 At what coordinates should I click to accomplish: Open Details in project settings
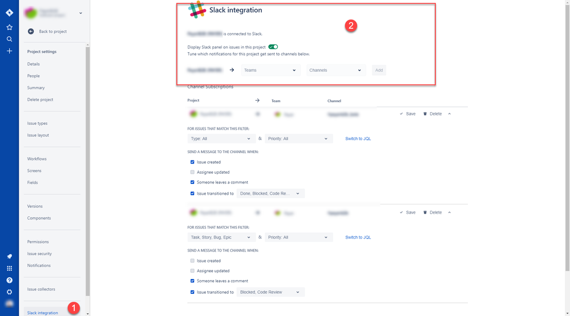pyautogui.click(x=34, y=64)
